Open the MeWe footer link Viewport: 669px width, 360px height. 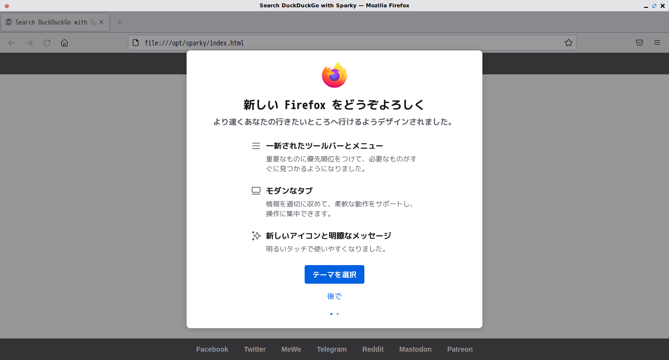(x=291, y=349)
